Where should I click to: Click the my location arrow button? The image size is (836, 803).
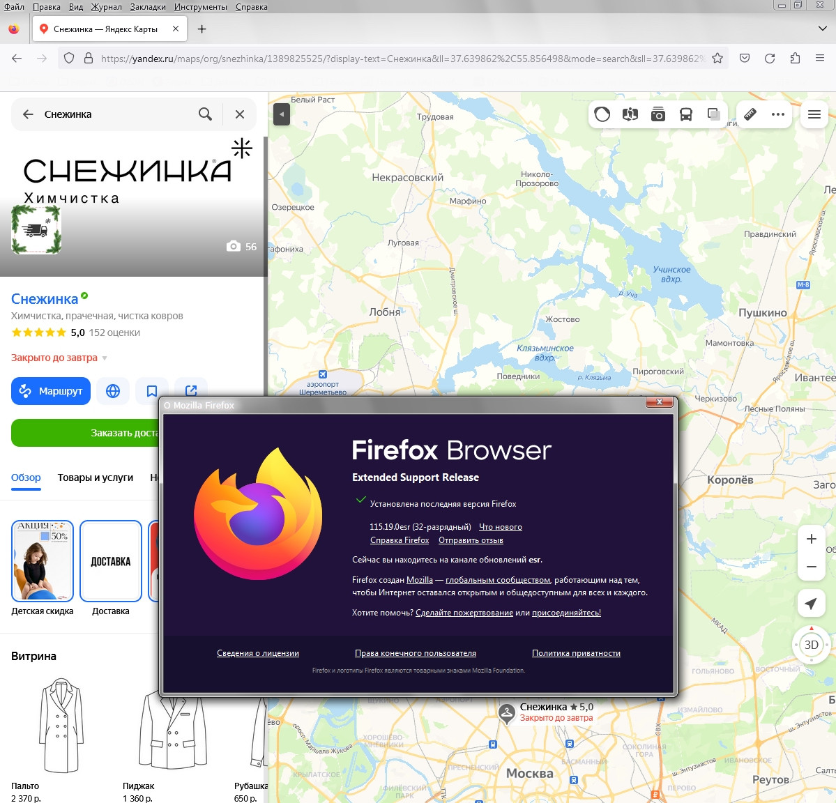point(812,603)
